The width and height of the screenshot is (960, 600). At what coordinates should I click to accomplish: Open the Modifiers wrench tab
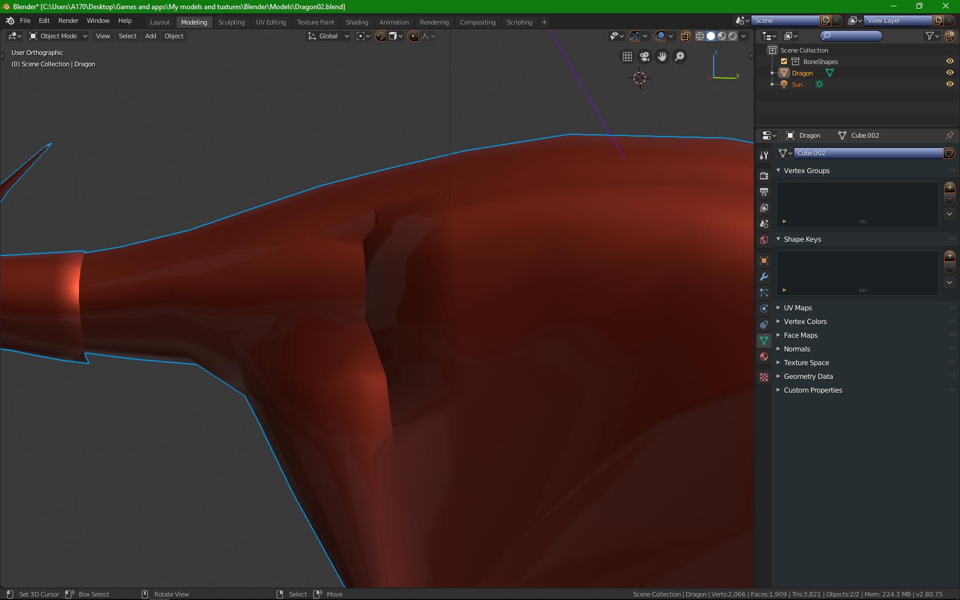point(764,277)
